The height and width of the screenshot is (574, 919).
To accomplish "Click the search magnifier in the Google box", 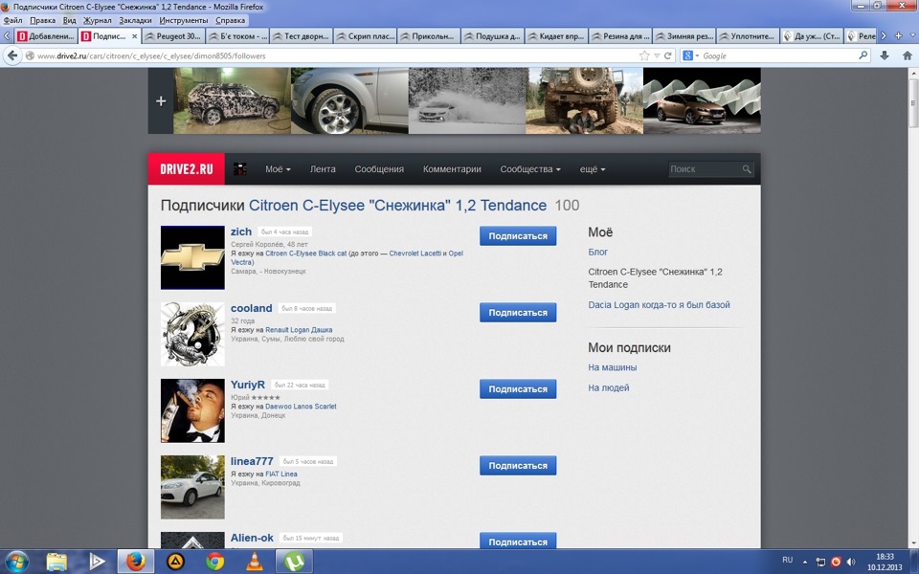I will click(863, 55).
